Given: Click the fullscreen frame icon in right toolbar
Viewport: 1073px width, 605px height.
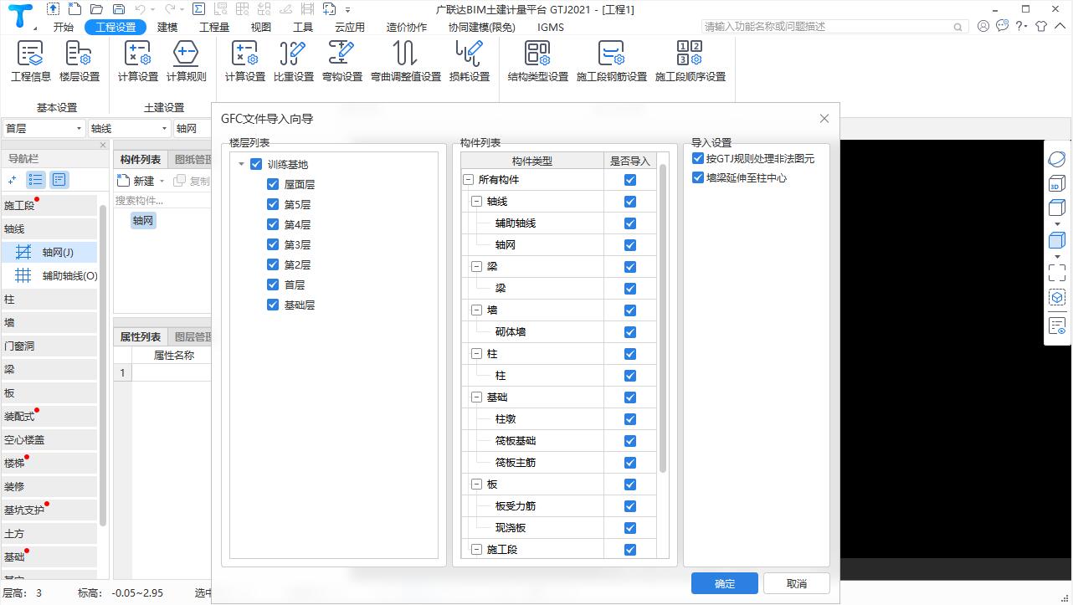Looking at the screenshot, I should point(1057,273).
